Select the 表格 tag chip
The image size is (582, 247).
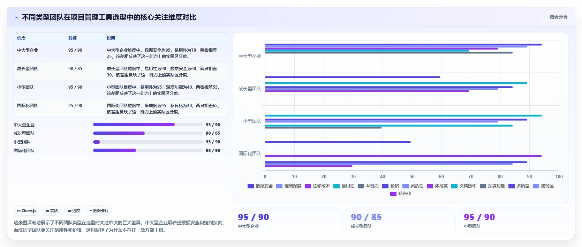click(52, 211)
